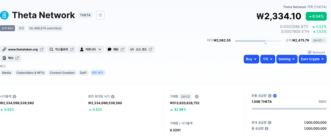Image resolution: width=331 pixels, height=137 pixels.
Task: Click the On 466,874 watchlists badge
Action: (x=45, y=28)
